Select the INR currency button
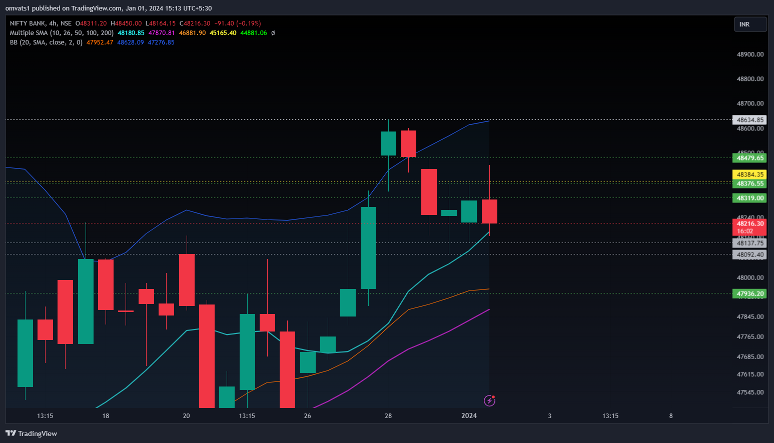The width and height of the screenshot is (774, 443). tap(750, 24)
